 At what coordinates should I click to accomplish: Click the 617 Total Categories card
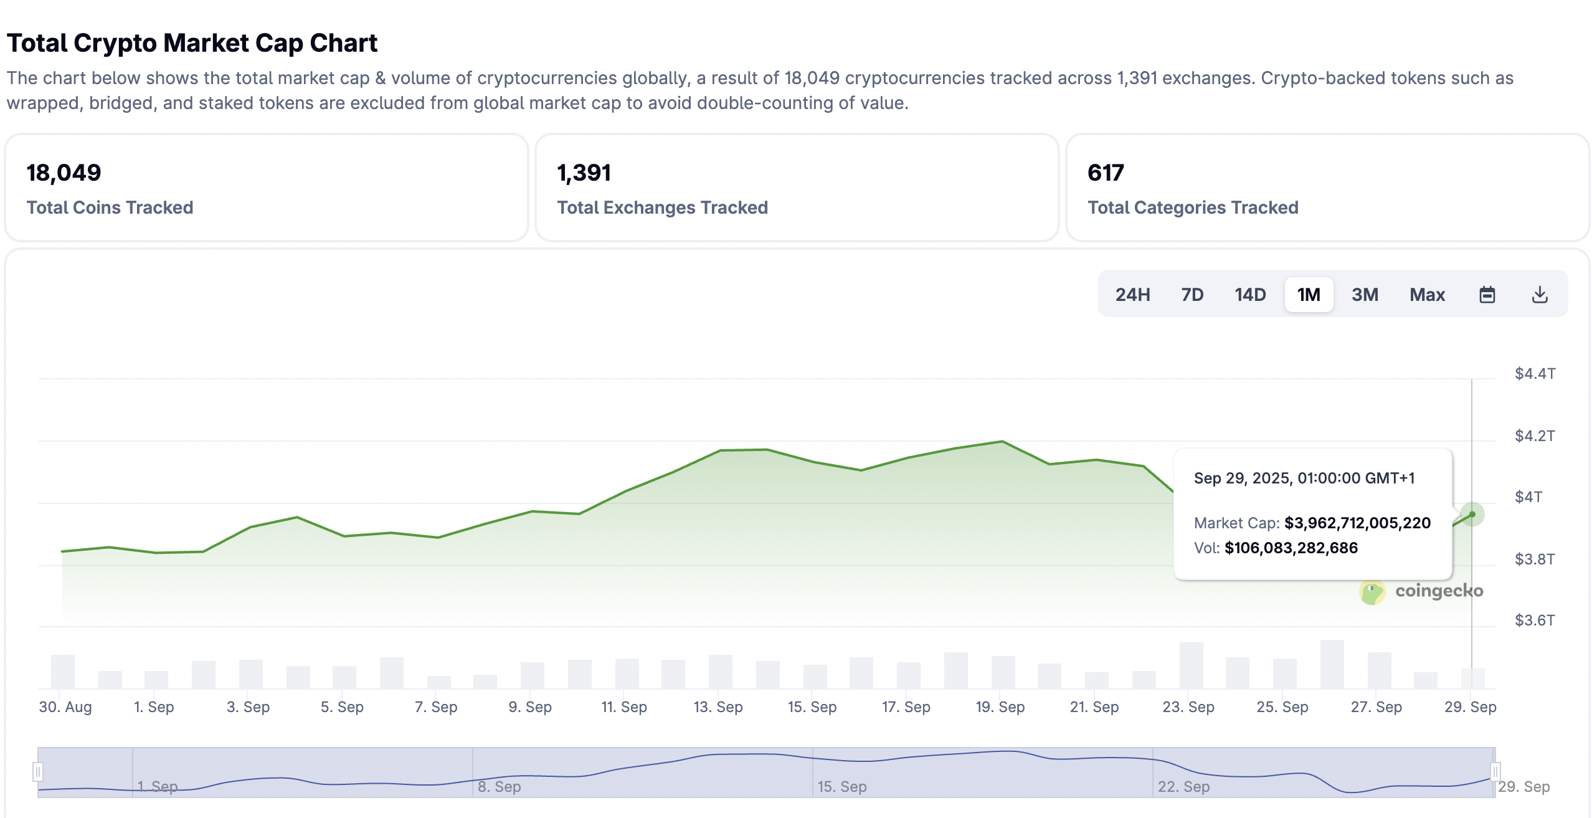(x=1327, y=187)
